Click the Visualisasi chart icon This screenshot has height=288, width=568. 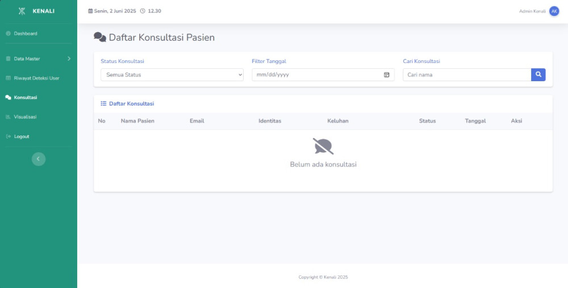pos(8,117)
